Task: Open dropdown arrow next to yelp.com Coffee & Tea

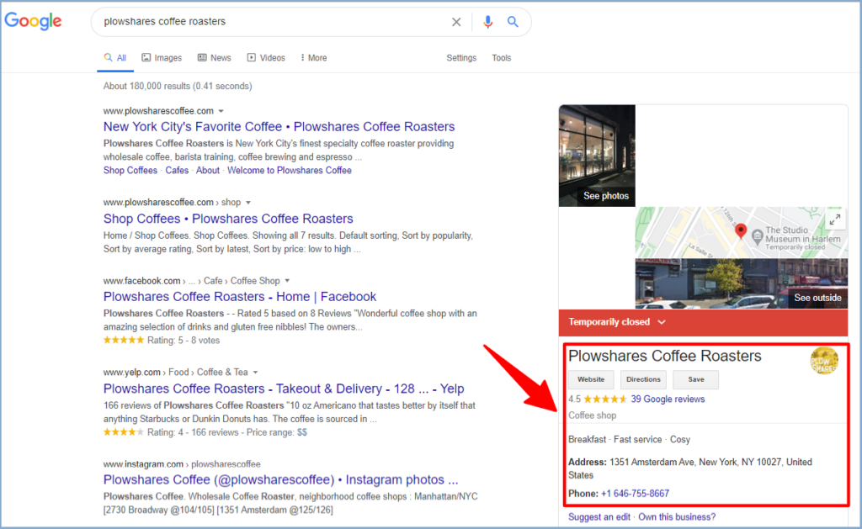Action: (255, 373)
